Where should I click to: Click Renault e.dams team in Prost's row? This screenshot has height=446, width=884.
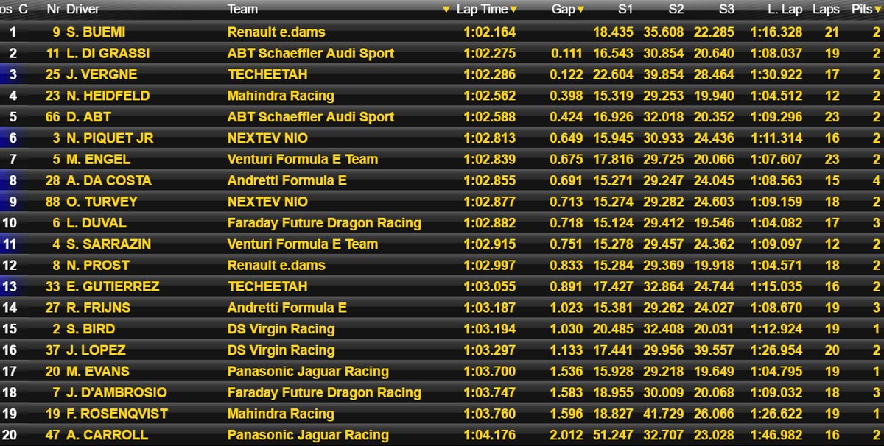[x=276, y=265]
